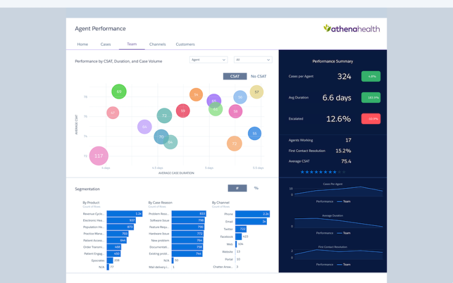453x283 pixels.
Task: Click the Problem Reso... 833 bar
Action: point(189,214)
